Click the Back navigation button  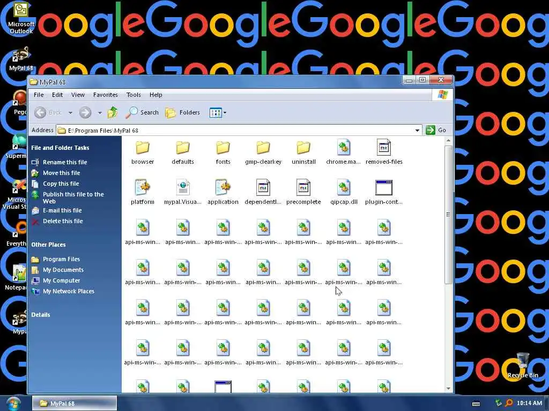point(48,112)
